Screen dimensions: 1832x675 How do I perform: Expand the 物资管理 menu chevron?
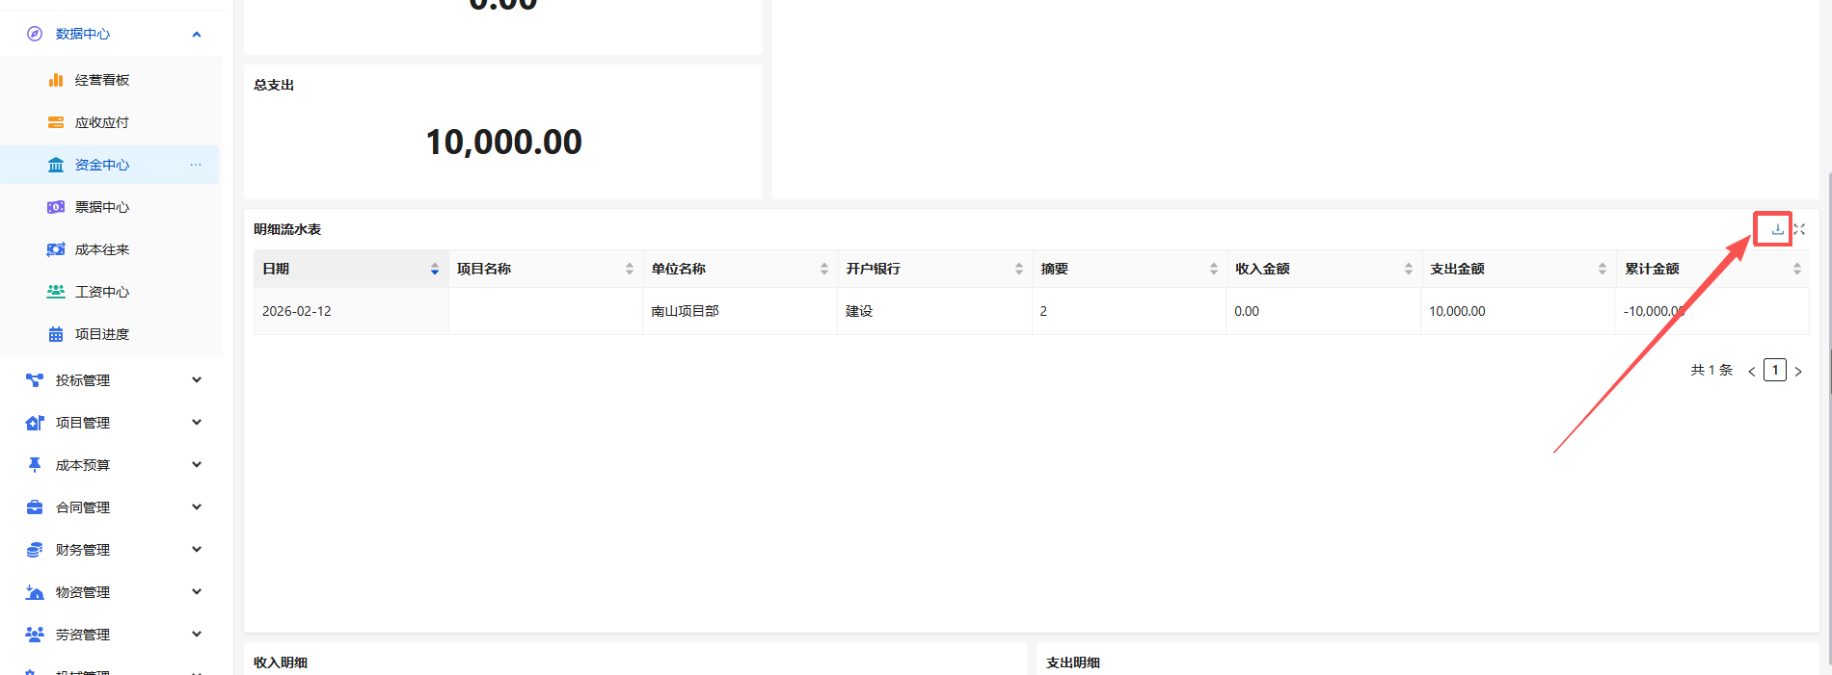(x=197, y=592)
